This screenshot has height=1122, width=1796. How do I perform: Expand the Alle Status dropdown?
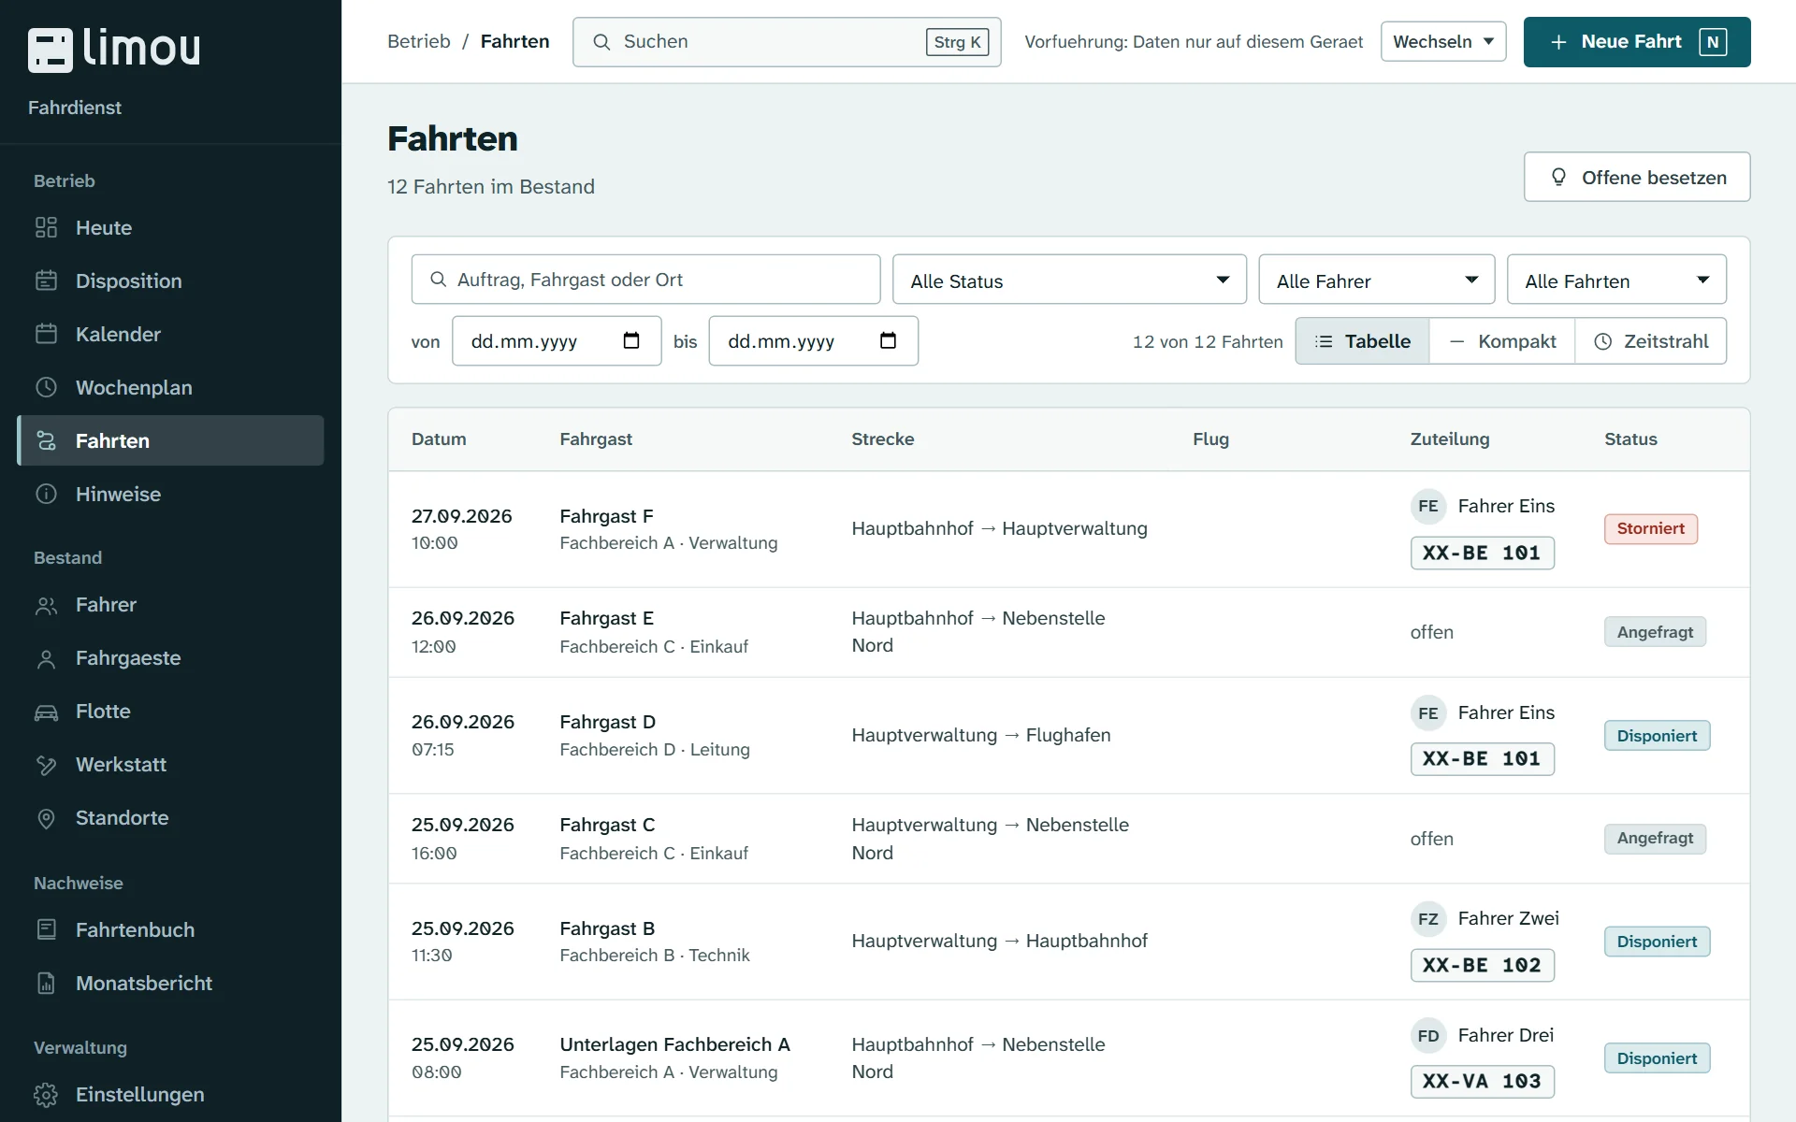1069,280
